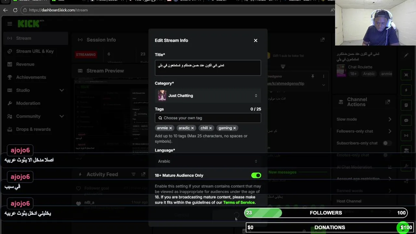Go back in the browser
This screenshot has width=416, height=234.
click(x=5, y=10)
